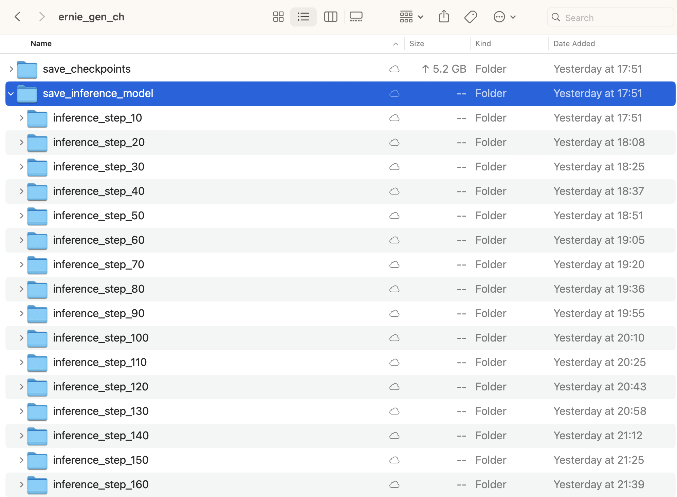Click the Tags icon in toolbar
Screen dimensions: 677x497
coord(471,17)
